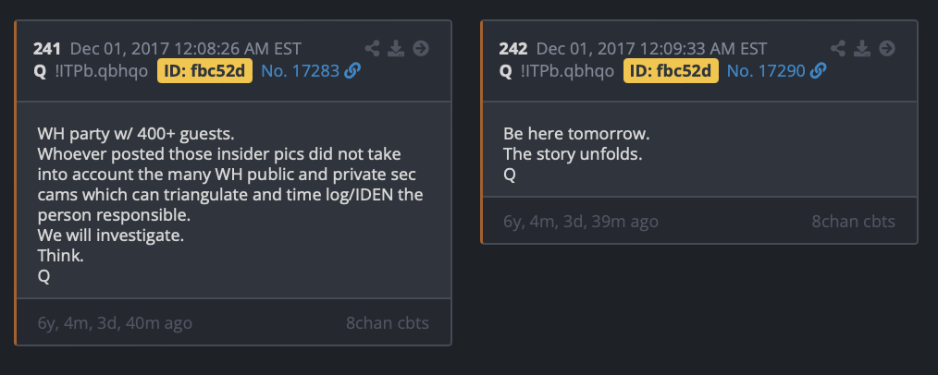Open the No. 17290 post link
The image size is (938, 375).
766,71
